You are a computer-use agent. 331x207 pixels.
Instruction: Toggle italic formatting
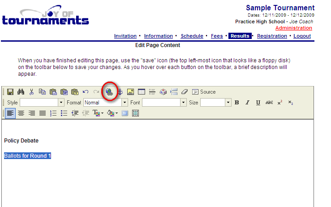coord(247,103)
